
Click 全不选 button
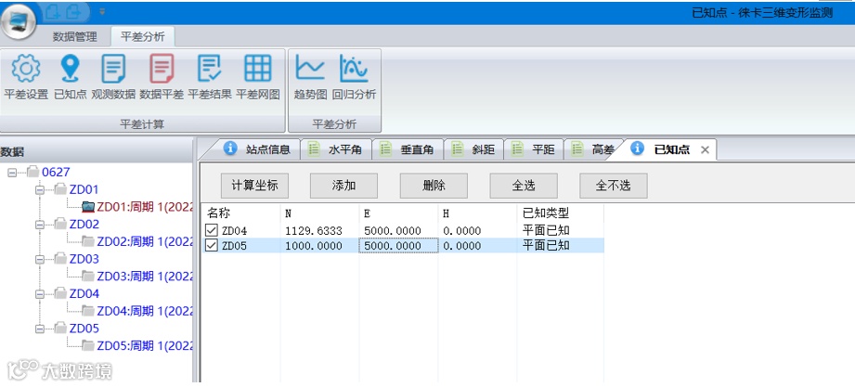[x=614, y=186]
